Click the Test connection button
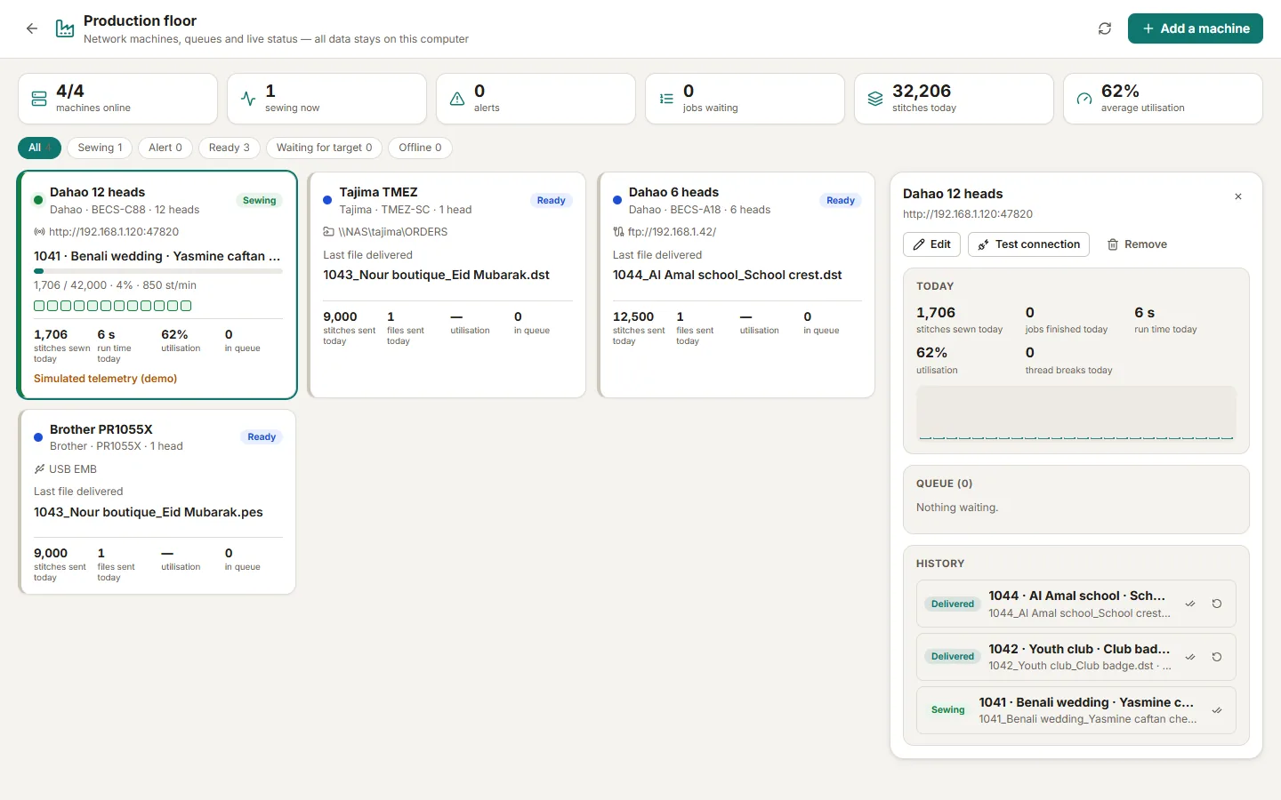This screenshot has height=800, width=1281. (1028, 244)
